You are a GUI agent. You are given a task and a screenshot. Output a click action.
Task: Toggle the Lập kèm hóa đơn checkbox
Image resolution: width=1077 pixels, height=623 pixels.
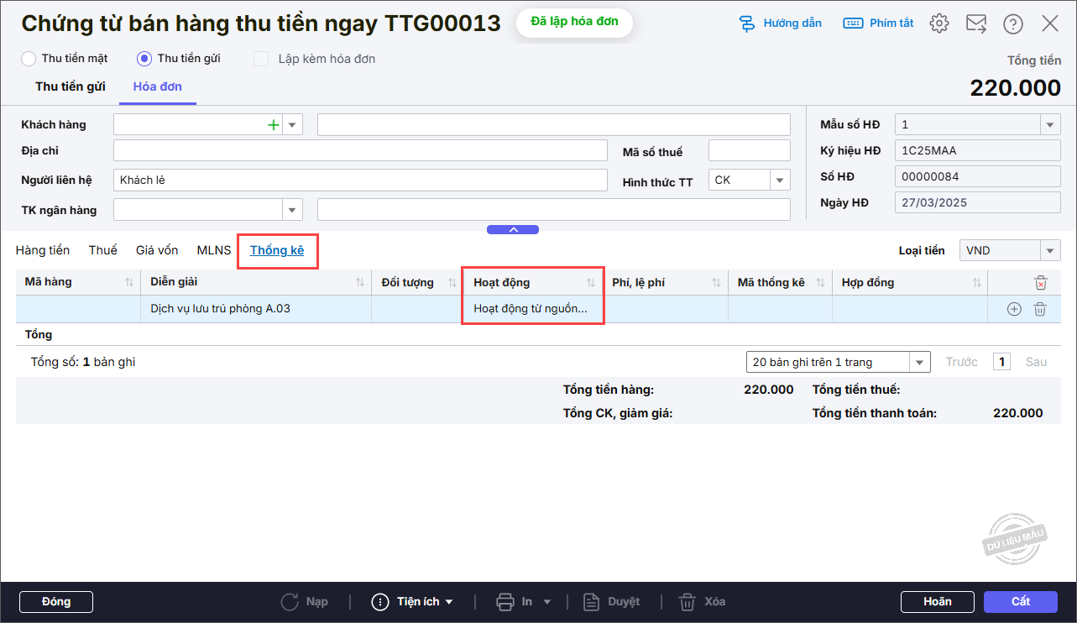(261, 59)
